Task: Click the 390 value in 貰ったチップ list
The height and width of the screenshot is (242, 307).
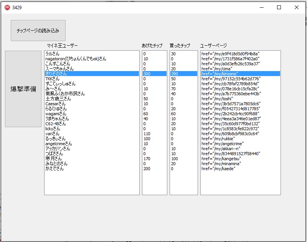Action: pos(175,74)
